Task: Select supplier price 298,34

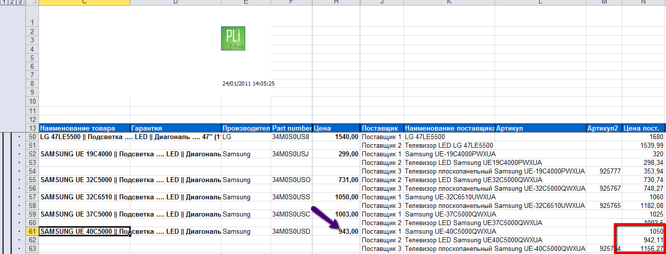Action: (644, 162)
